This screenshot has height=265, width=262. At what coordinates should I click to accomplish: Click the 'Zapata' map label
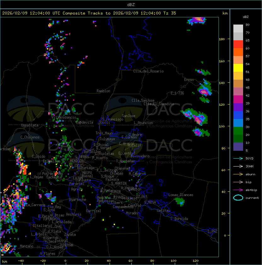click(70, 234)
